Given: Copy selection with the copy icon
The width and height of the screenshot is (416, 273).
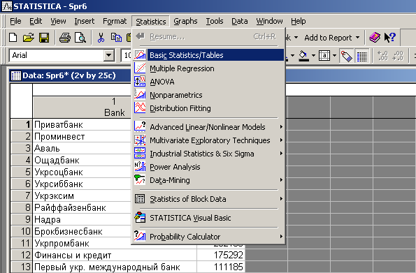Looking at the screenshot, I should coord(116,38).
